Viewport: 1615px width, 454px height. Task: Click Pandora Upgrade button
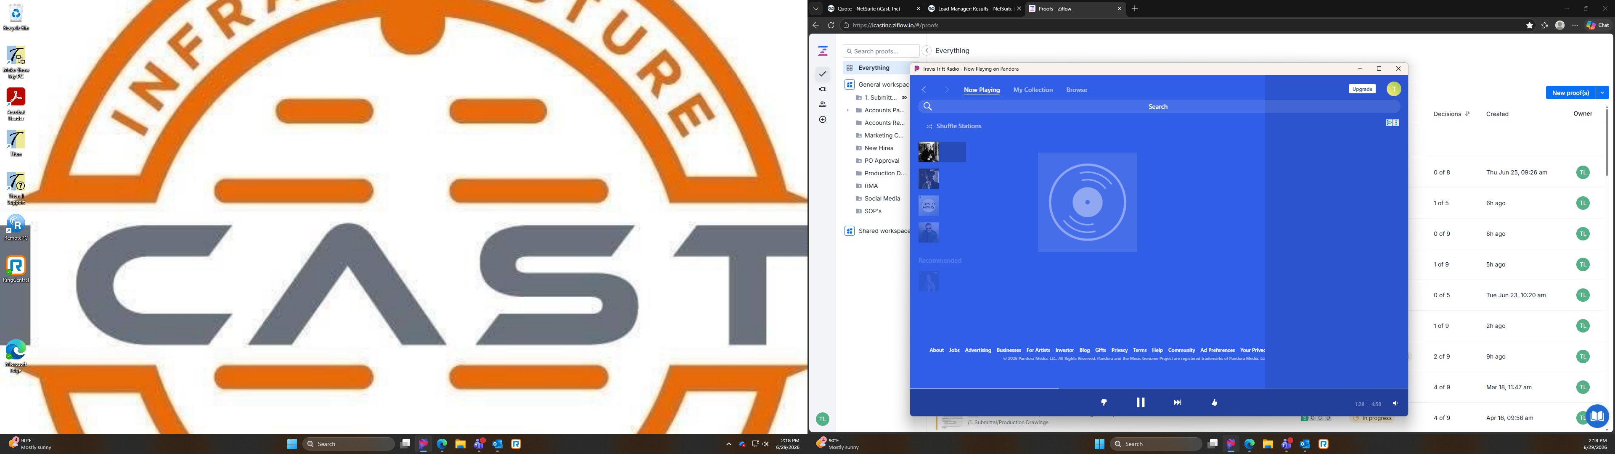point(1362,89)
